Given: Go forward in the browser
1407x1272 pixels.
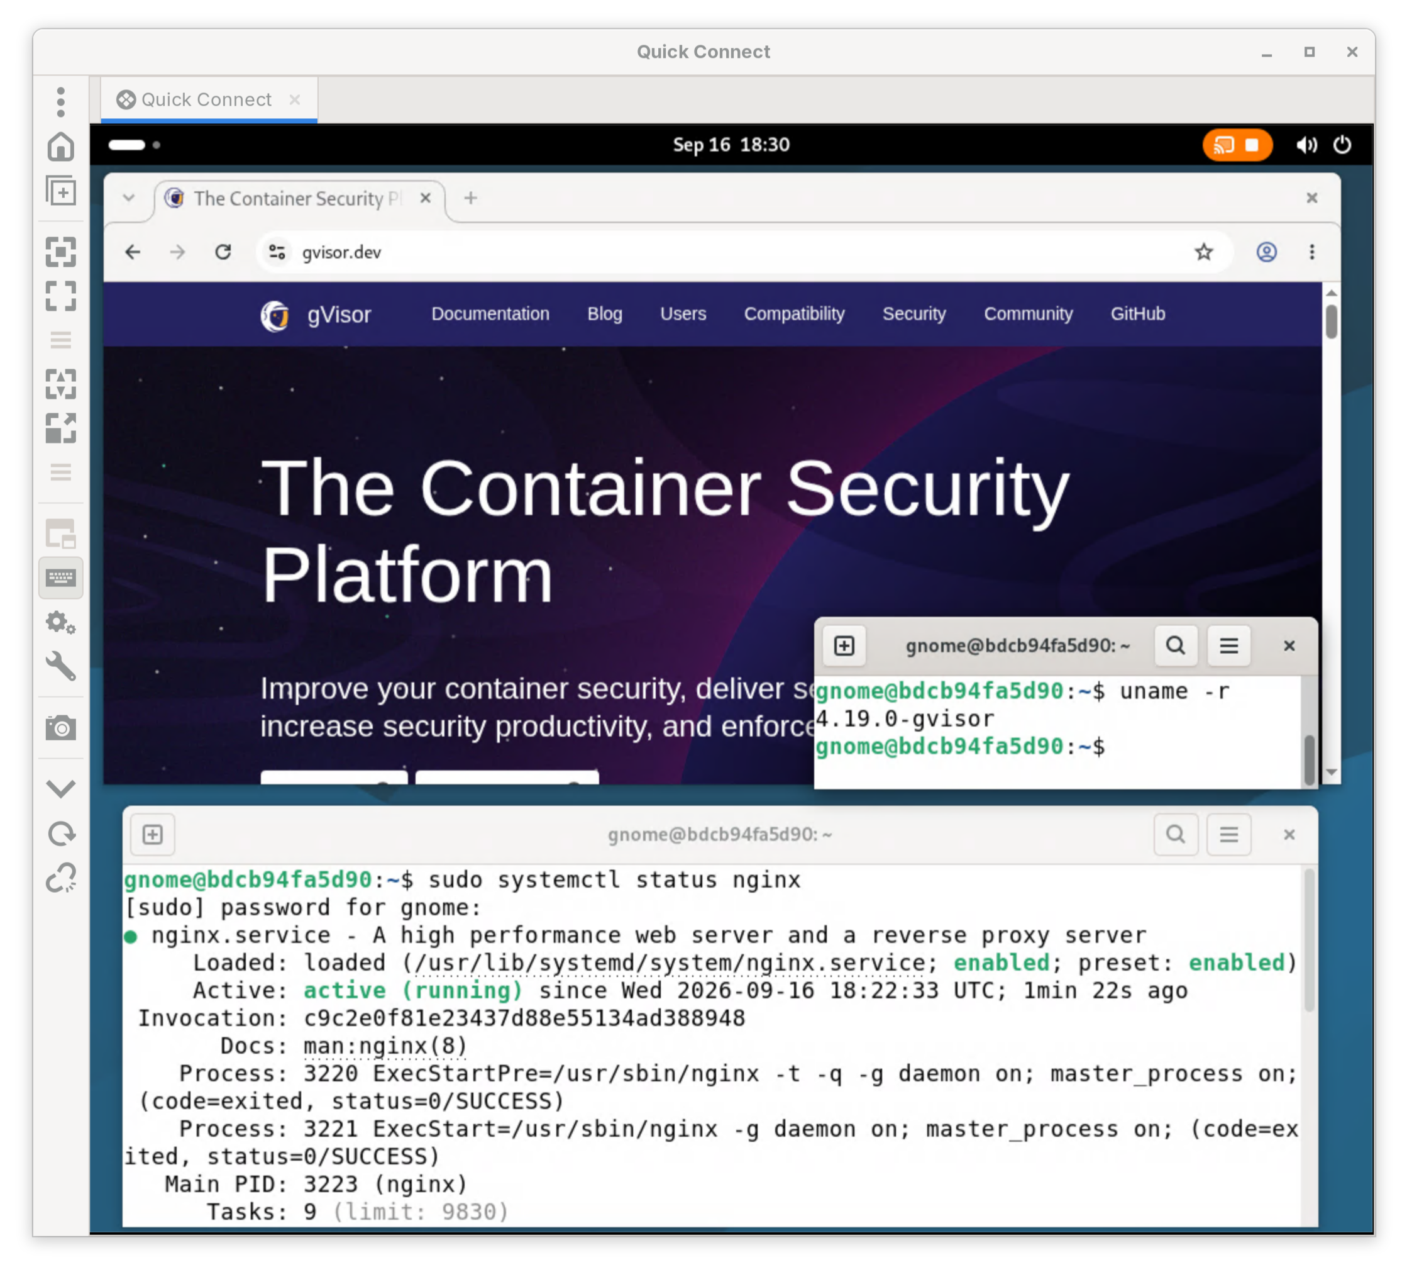Looking at the screenshot, I should [x=178, y=252].
